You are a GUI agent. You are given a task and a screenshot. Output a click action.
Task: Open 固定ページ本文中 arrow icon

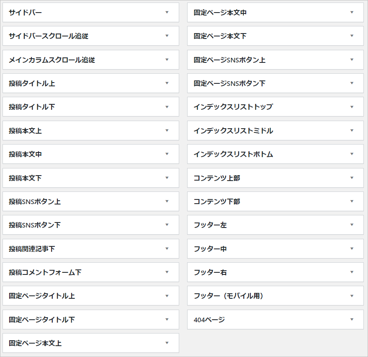tap(352, 12)
